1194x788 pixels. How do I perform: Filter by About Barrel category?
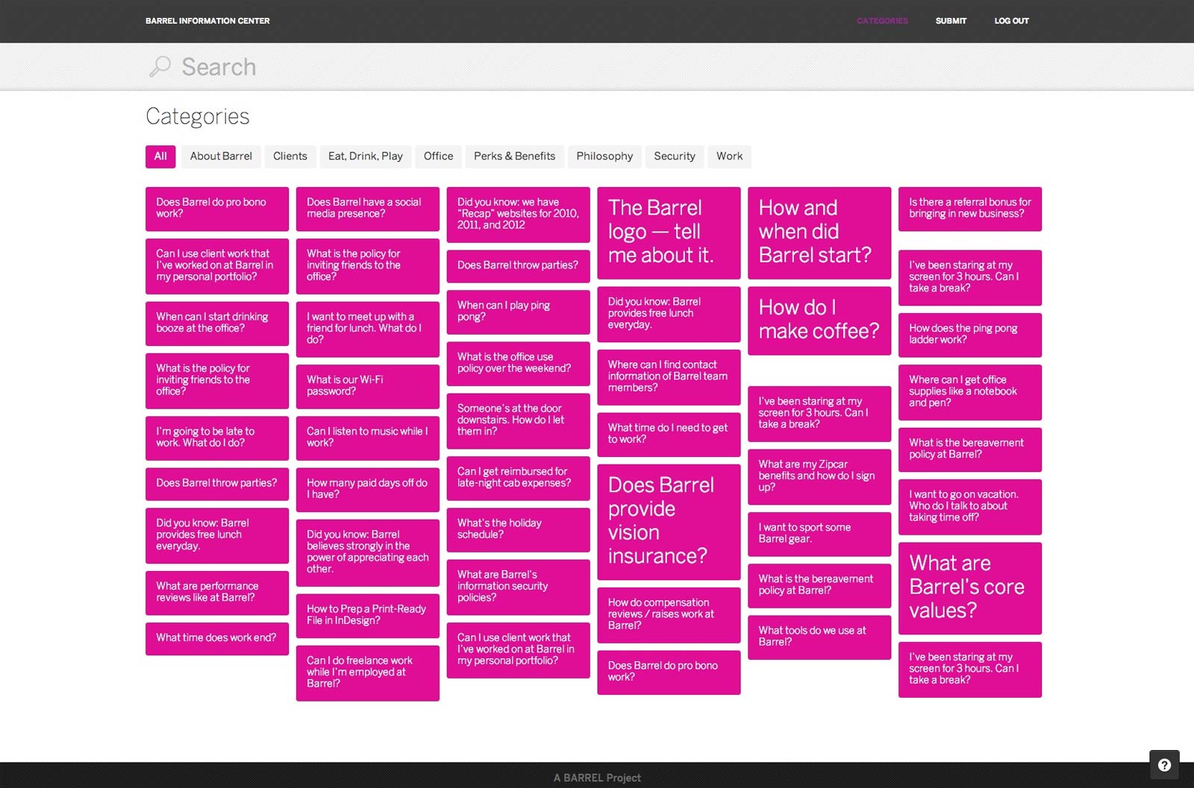click(221, 157)
